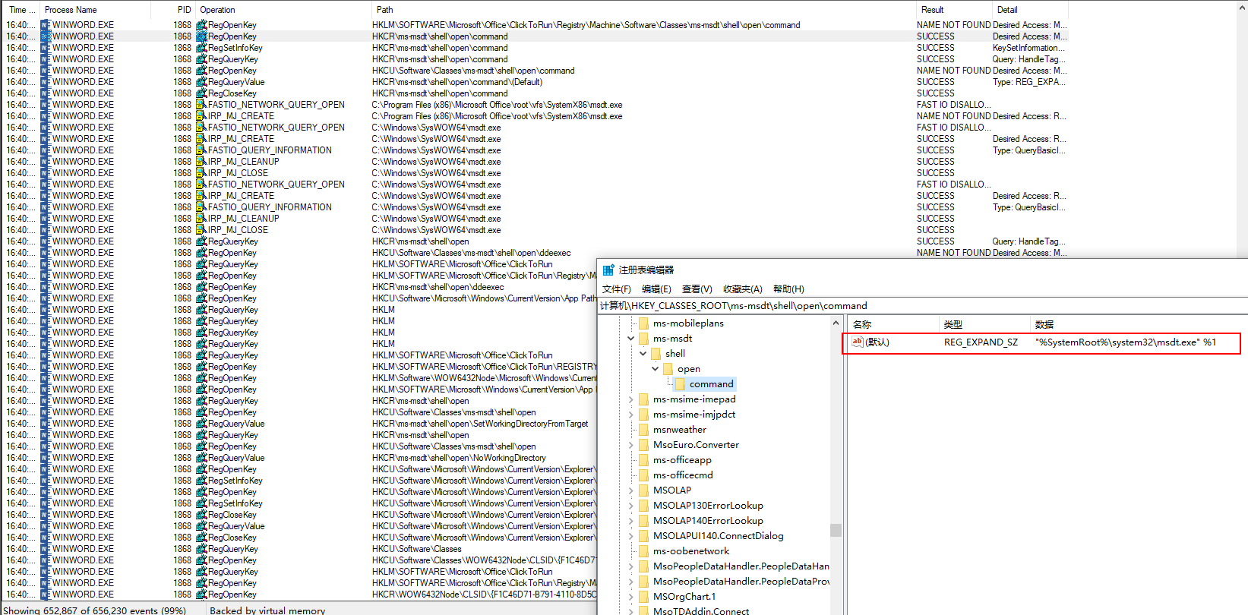The image size is (1248, 615).
Task: Click the folder icon of the command key
Action: pyautogui.click(x=681, y=384)
